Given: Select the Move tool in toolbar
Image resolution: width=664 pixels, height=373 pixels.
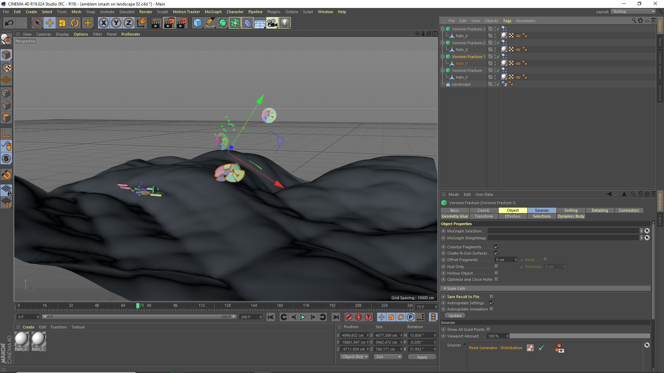Looking at the screenshot, I should (50, 23).
